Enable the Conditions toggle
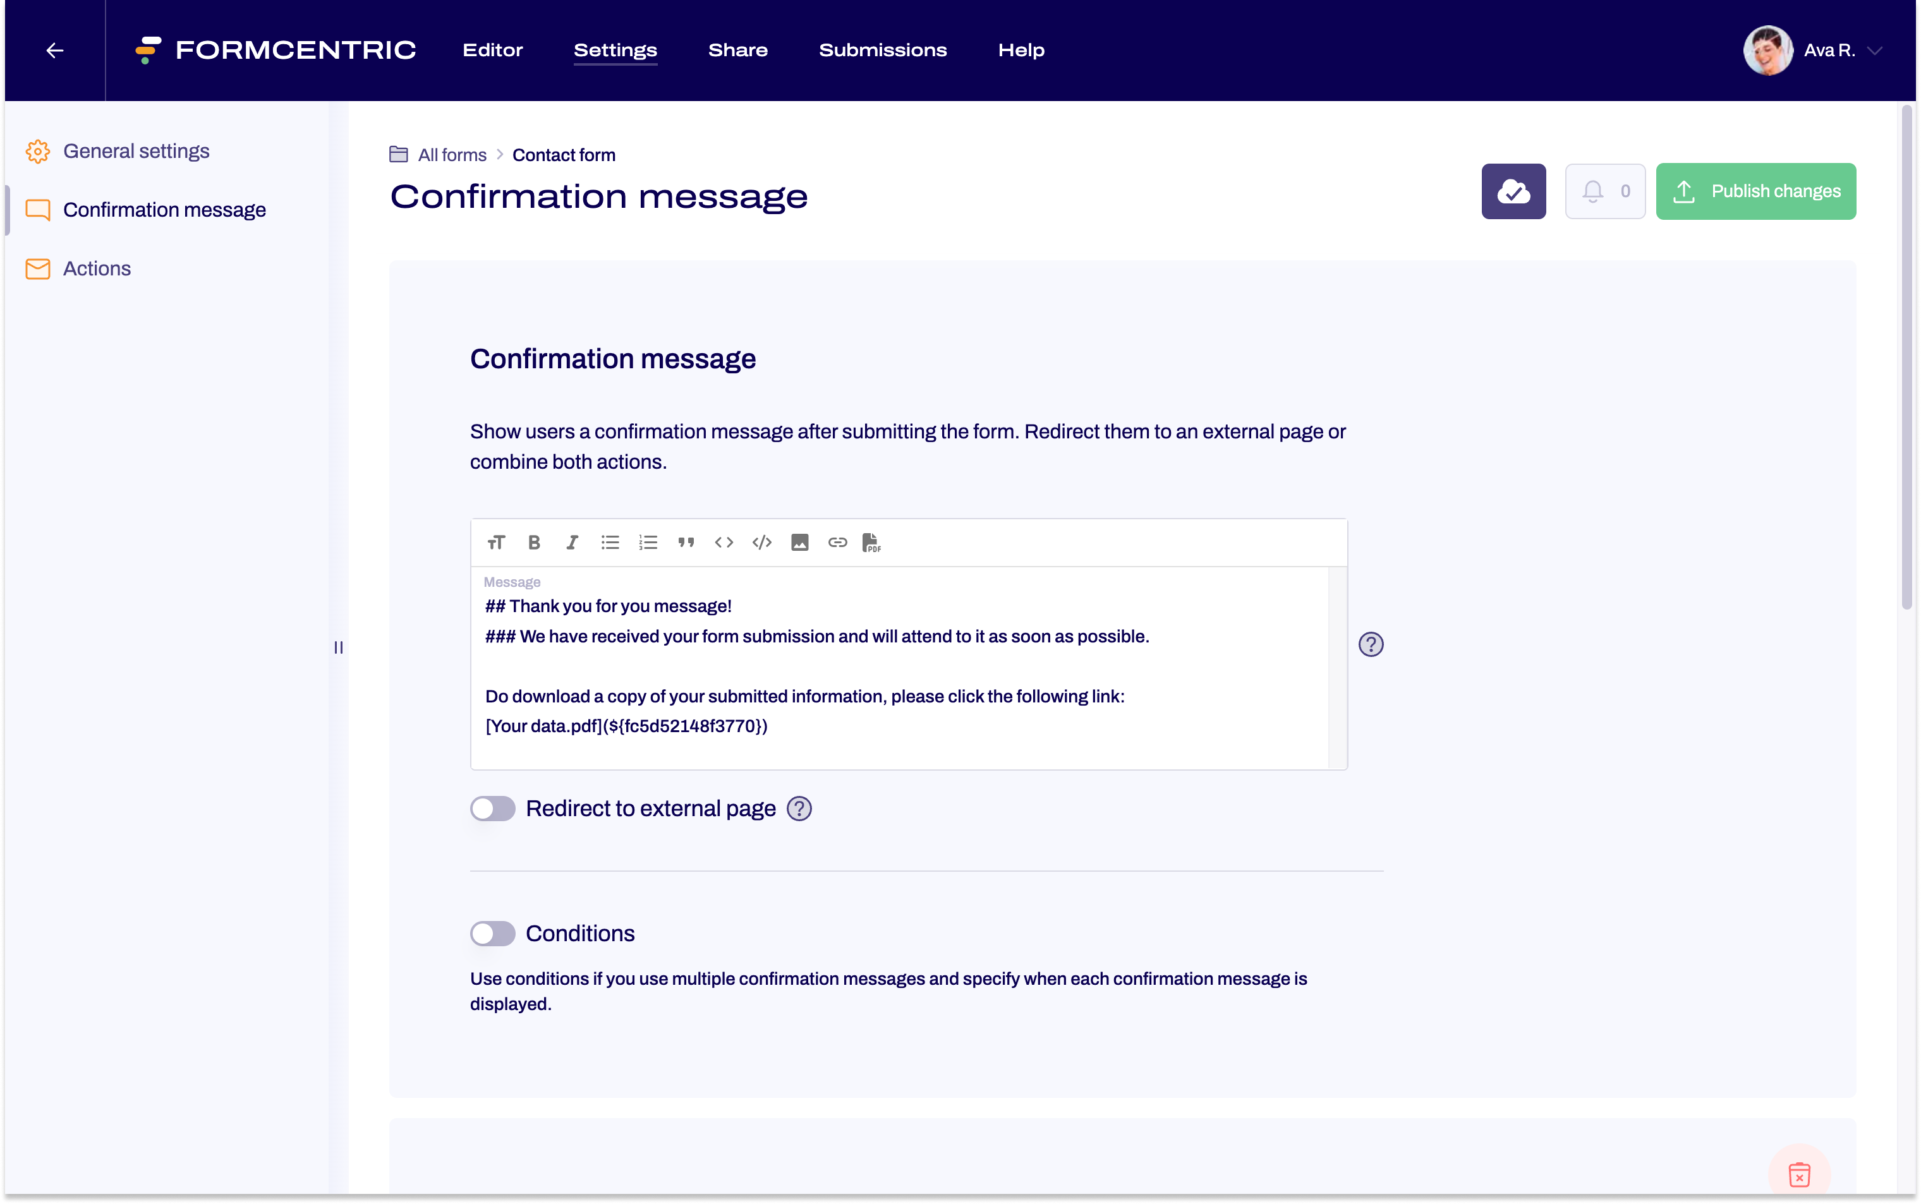 click(x=493, y=933)
